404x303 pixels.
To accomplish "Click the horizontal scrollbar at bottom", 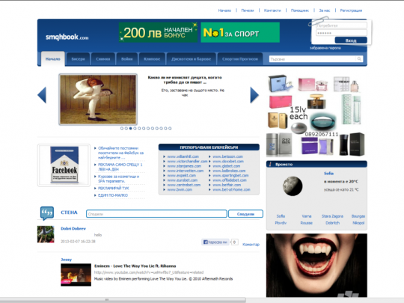I will pos(123,300).
